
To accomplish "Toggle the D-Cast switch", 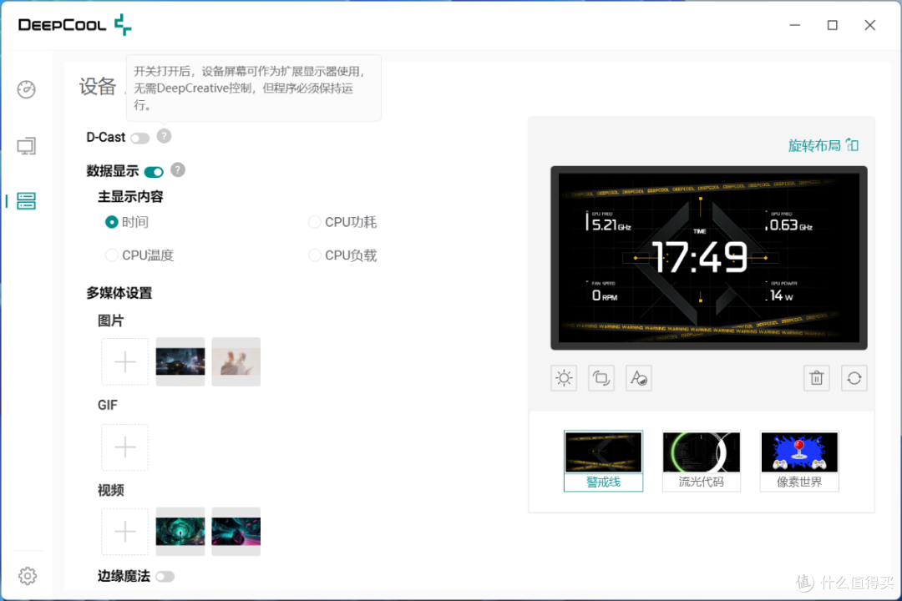I will pos(139,138).
